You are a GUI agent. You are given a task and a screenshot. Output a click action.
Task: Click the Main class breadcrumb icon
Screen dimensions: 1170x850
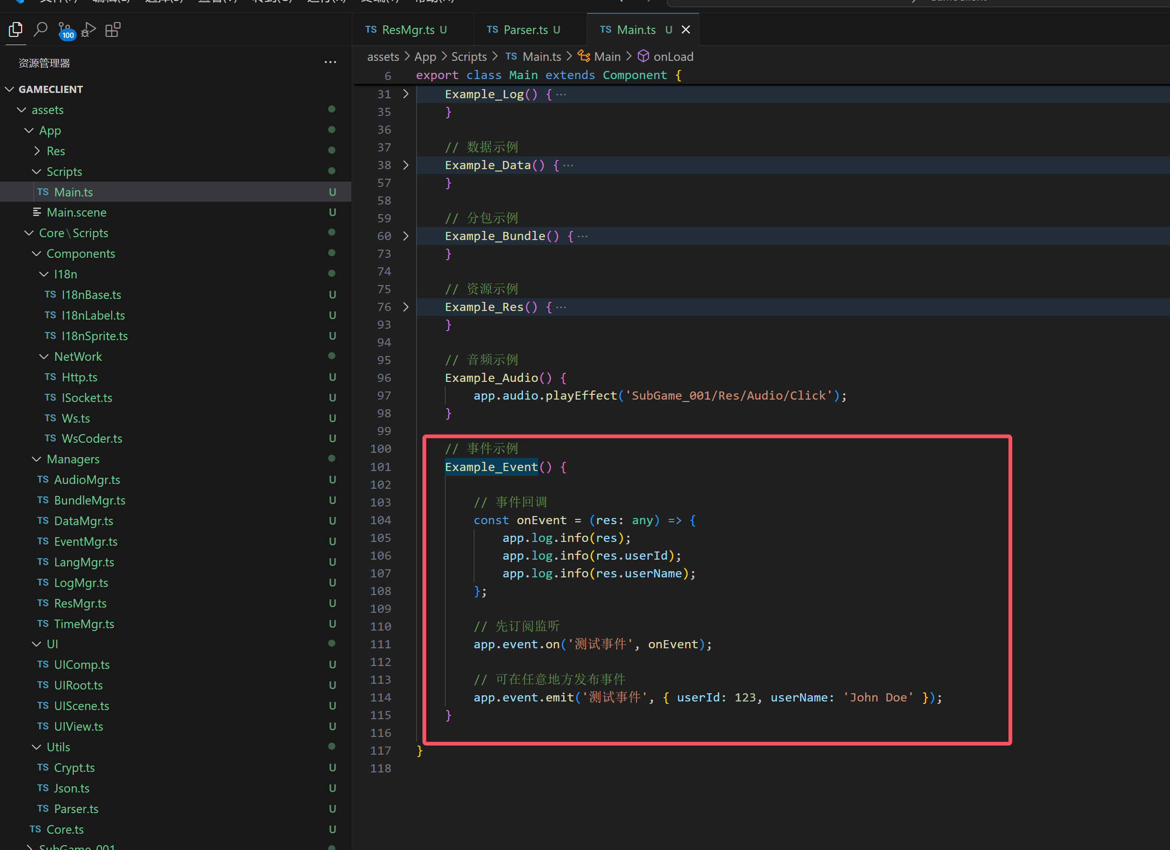(x=583, y=56)
